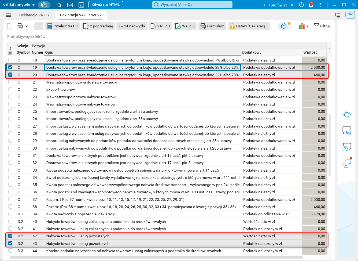The height and width of the screenshot is (261, 358).
Task: Open the '1 - Foto Świat' company dropdown
Action: pos(278,5)
